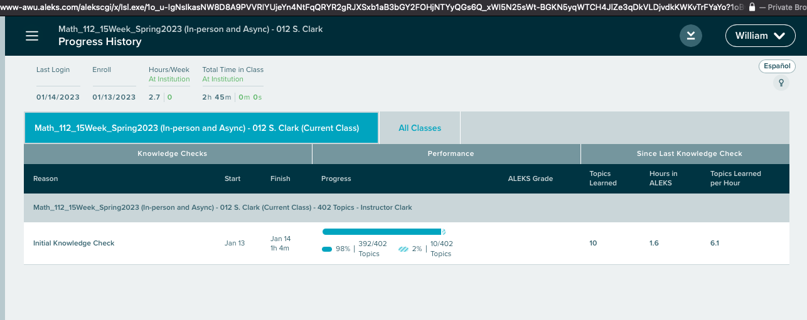Click the 392/402 Topics mastered count

(x=369, y=249)
